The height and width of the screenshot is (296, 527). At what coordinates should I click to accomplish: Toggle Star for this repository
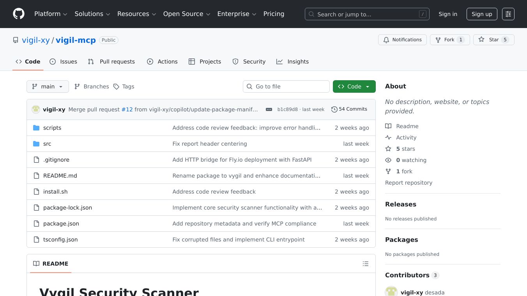pyautogui.click(x=493, y=40)
